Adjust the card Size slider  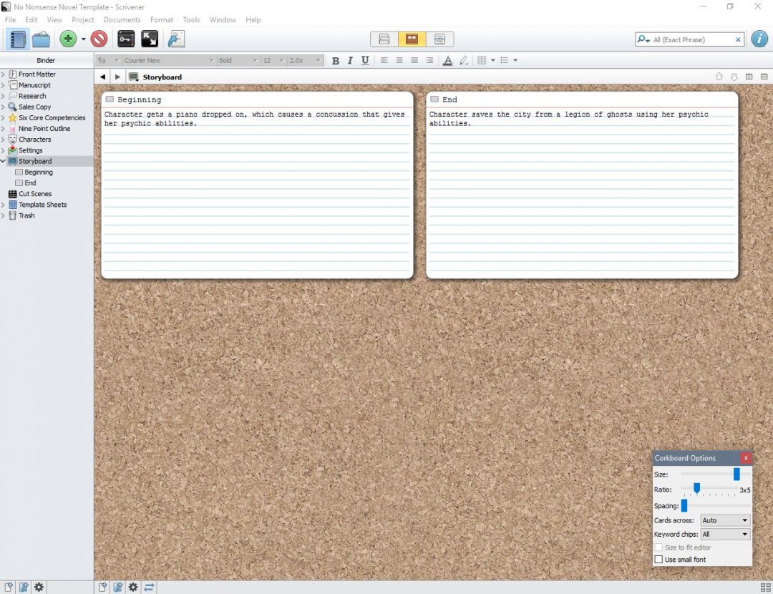click(x=736, y=474)
